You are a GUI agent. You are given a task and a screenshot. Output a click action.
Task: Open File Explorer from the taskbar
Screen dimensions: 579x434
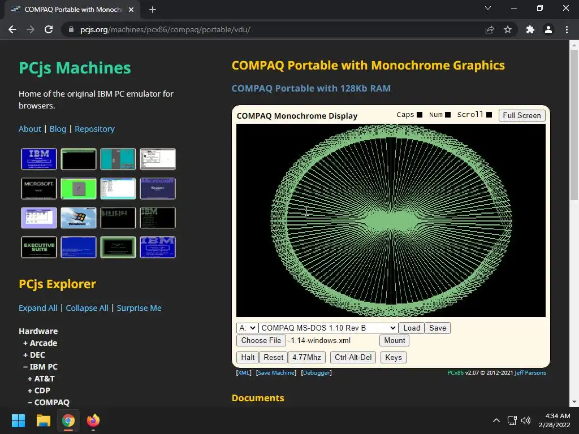click(43, 420)
